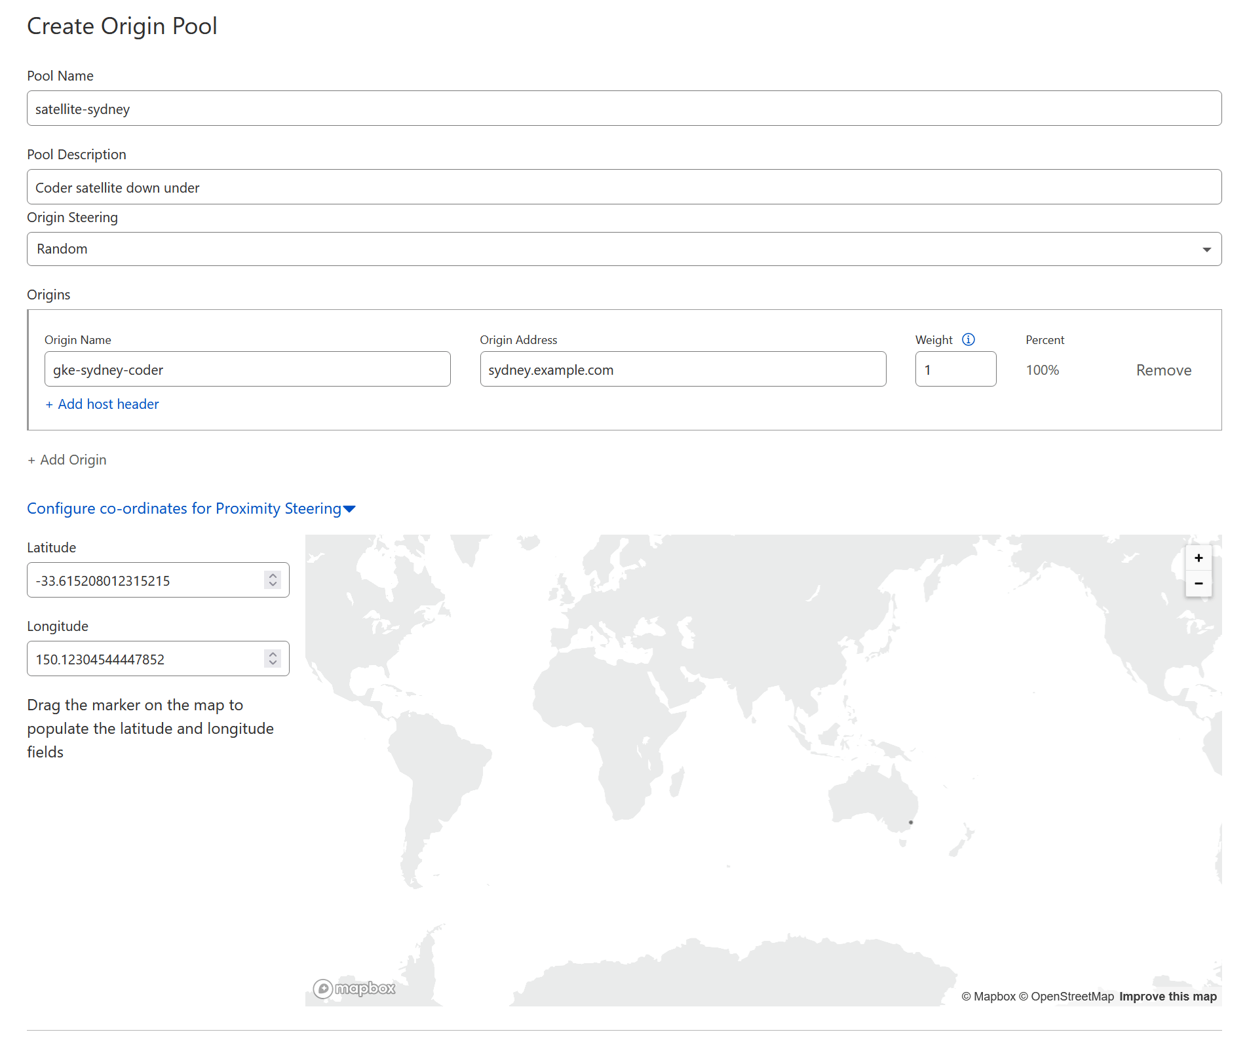Click the Weight info icon
The height and width of the screenshot is (1049, 1247).
point(968,339)
